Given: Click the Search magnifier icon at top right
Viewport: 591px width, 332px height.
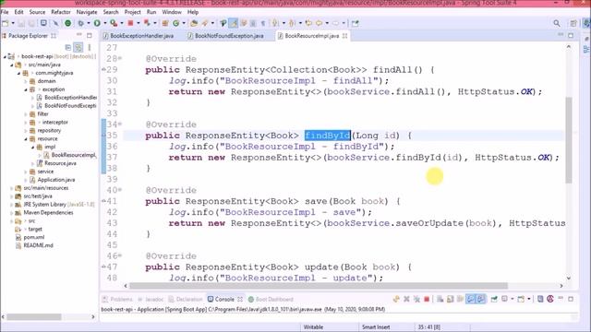Looking at the screenshot, I should pyautogui.click(x=557, y=23).
